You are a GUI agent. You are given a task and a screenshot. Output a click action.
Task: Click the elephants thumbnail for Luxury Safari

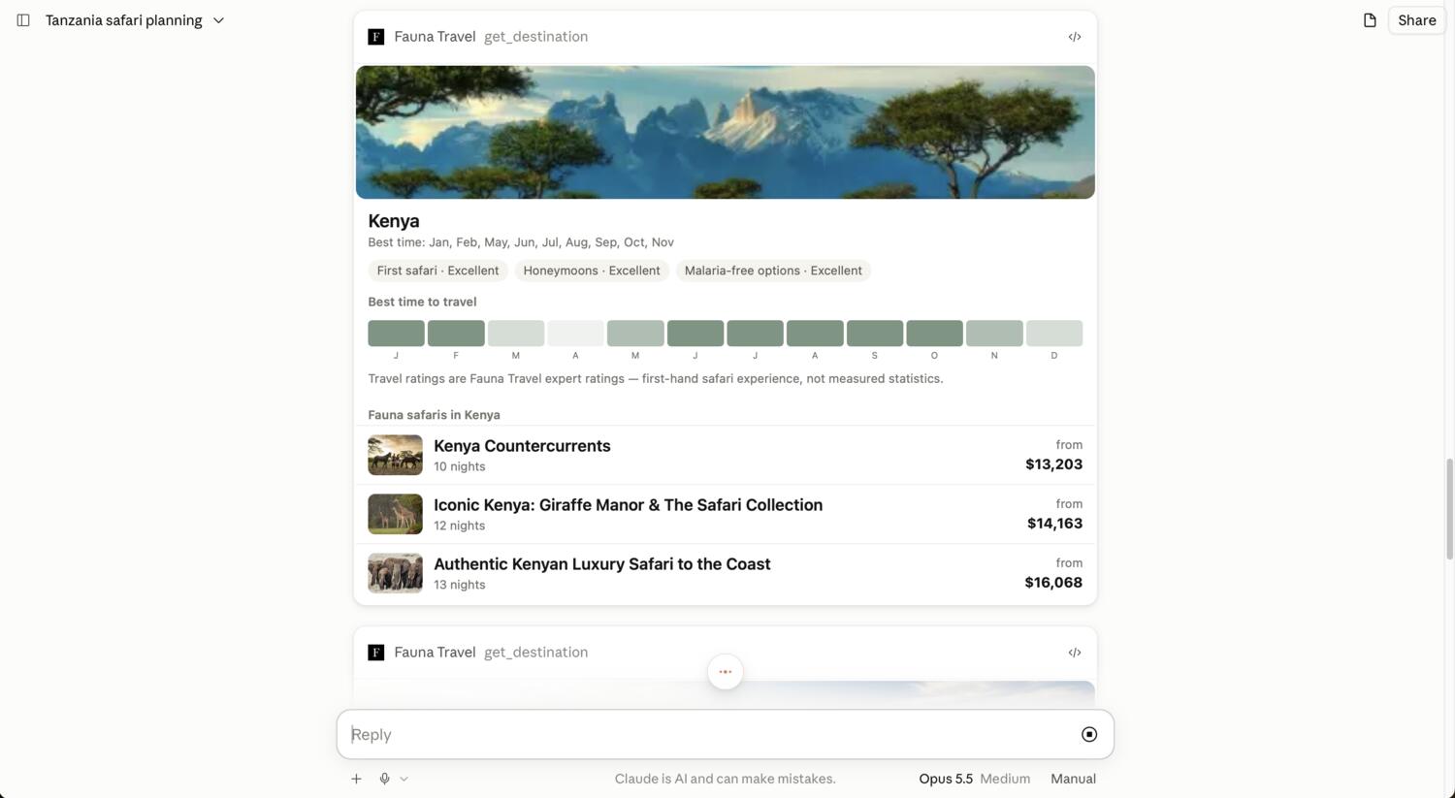coord(395,573)
